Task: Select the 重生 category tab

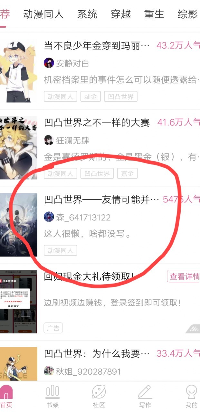Action: pyautogui.click(x=154, y=14)
